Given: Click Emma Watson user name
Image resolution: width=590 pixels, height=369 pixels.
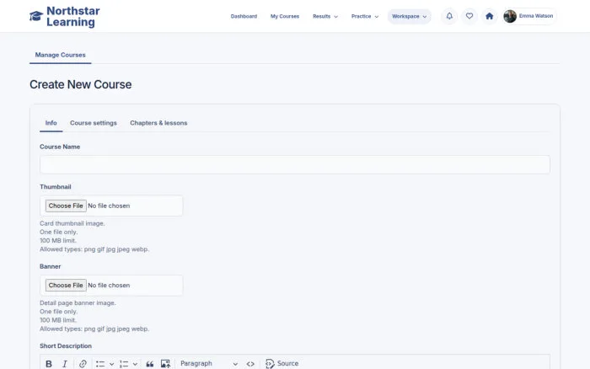Looking at the screenshot, I should [x=536, y=16].
